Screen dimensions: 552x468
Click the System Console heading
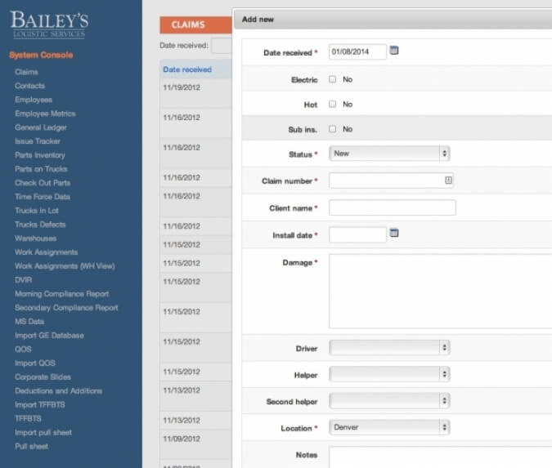pos(41,55)
